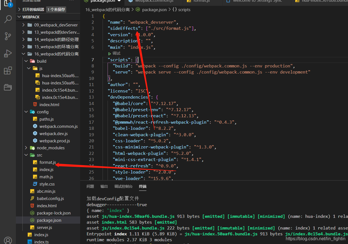This screenshot has width=348, height=244.
Task: Collapse the 16_webpack的代码分离 folder
Action: [24, 54]
